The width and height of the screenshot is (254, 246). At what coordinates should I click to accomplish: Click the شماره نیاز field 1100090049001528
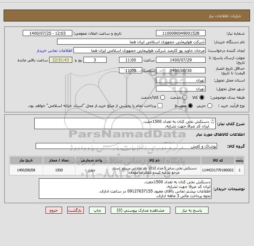click(x=181, y=33)
